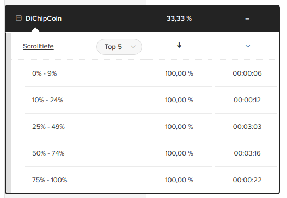Open the Scrolltiefe link
The width and height of the screenshot is (287, 198).
(x=38, y=46)
